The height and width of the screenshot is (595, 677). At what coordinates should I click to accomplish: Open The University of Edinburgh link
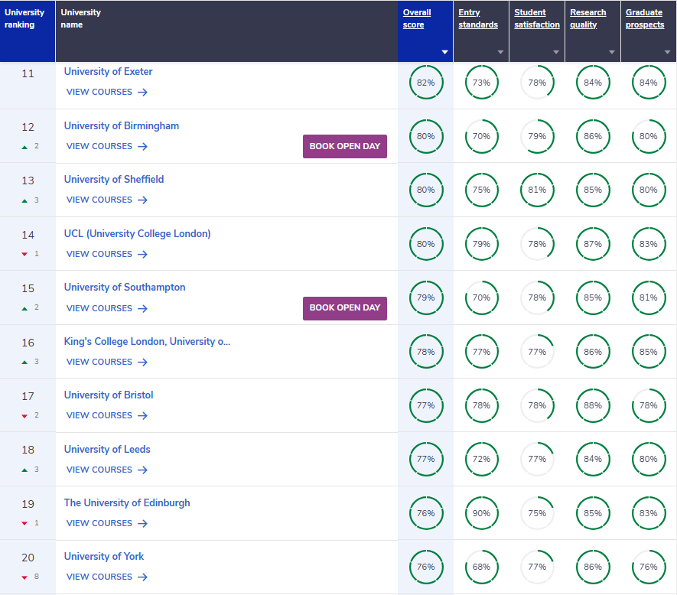tap(127, 503)
